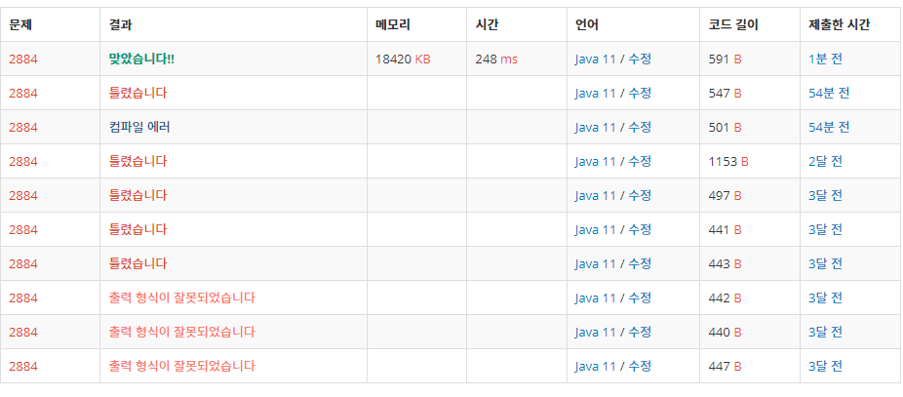Click the 결과 column header
The width and height of the screenshot is (903, 397).
(x=120, y=24)
